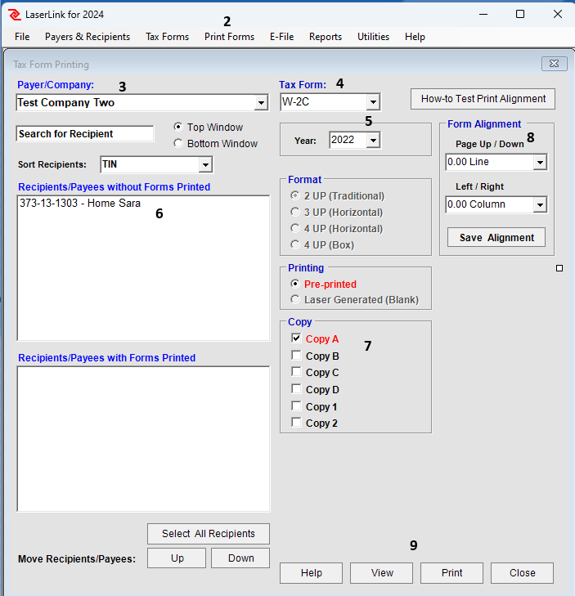Open the E-File menu
Screen dimensions: 575x596
pyautogui.click(x=281, y=37)
